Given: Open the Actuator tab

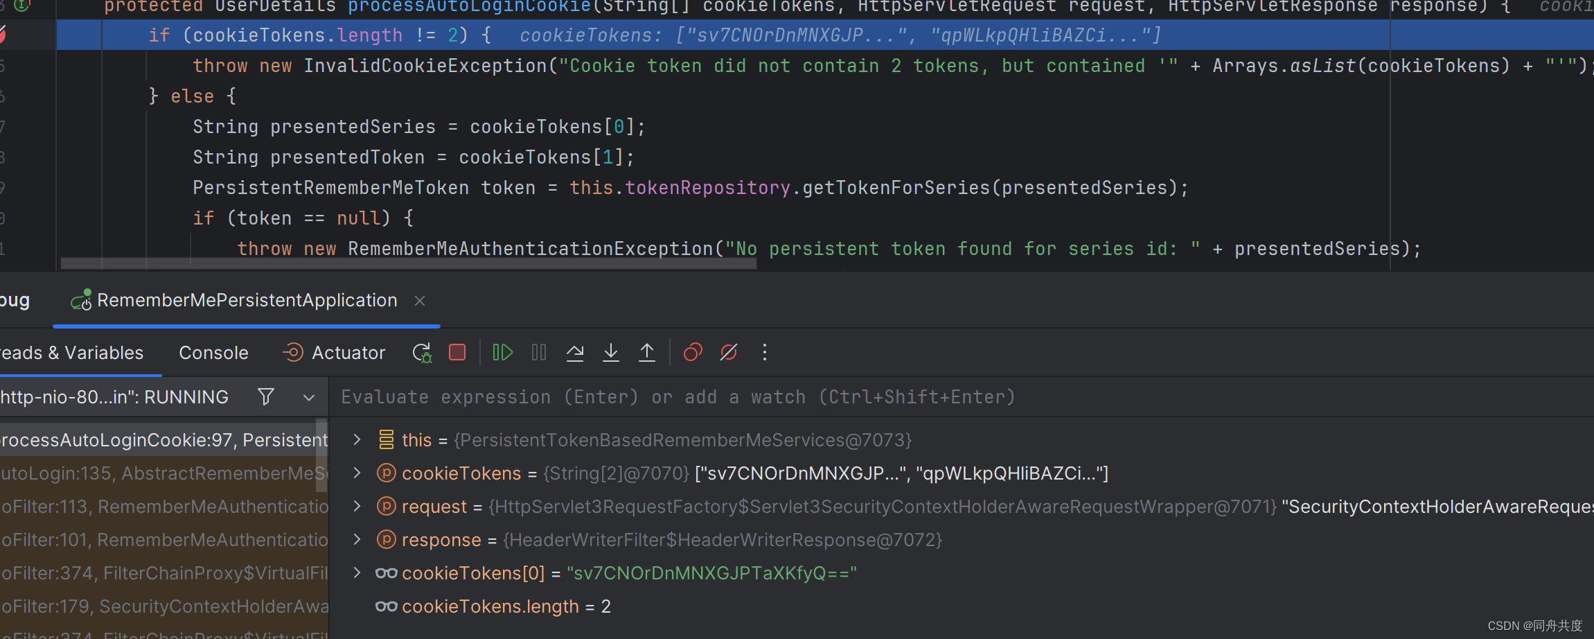Looking at the screenshot, I should [x=334, y=353].
